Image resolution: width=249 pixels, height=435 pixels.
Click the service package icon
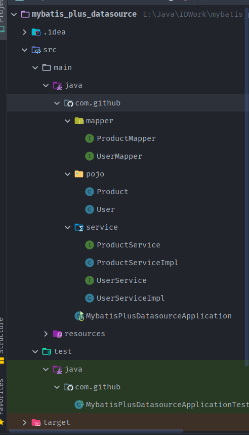tap(79, 228)
